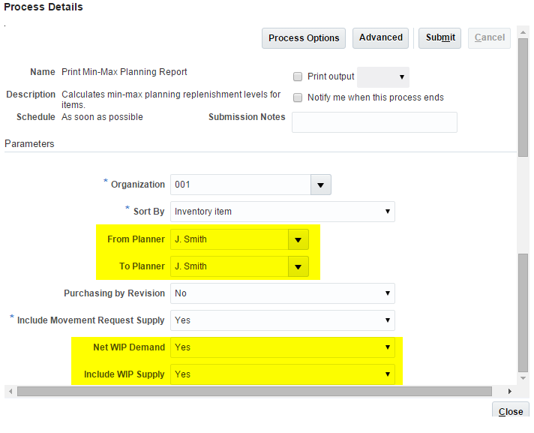
Task: Expand the To Planner dropdown arrow
Action: tap(298, 266)
